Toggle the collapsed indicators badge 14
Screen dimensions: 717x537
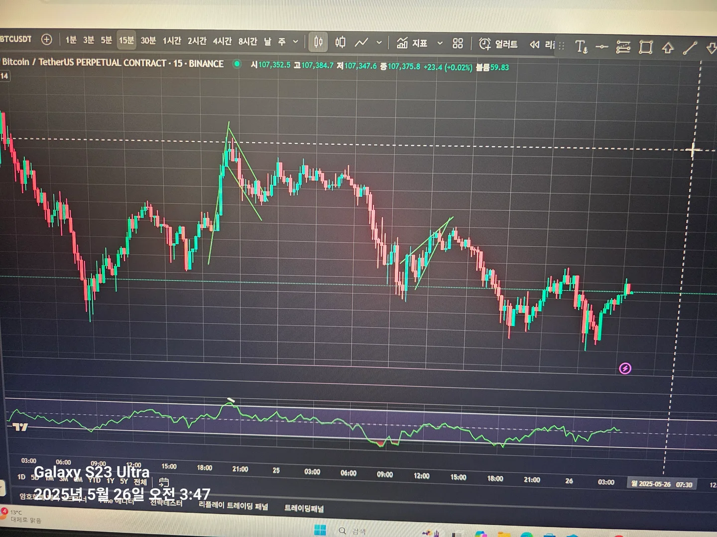coord(4,76)
